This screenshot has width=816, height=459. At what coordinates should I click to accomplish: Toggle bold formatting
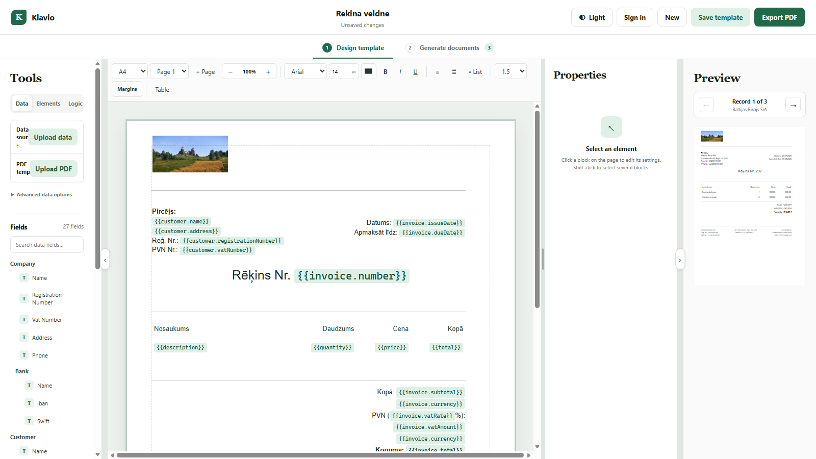click(x=386, y=72)
